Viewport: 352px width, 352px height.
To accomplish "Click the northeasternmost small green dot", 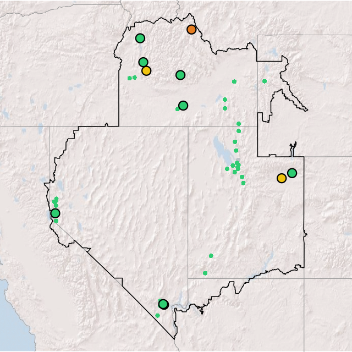I will tap(265, 81).
